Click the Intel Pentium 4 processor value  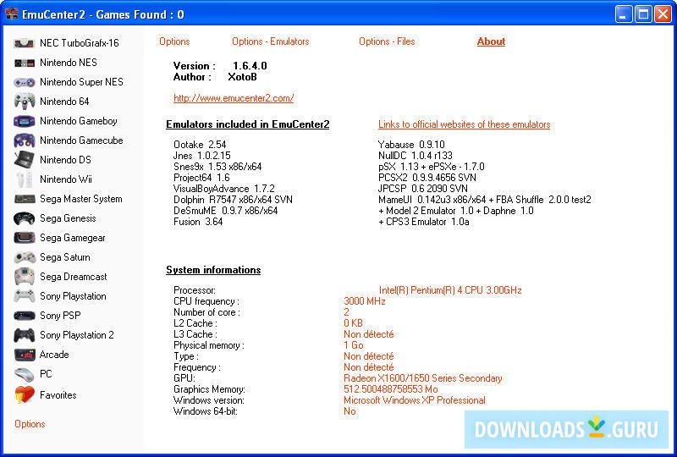click(x=450, y=290)
